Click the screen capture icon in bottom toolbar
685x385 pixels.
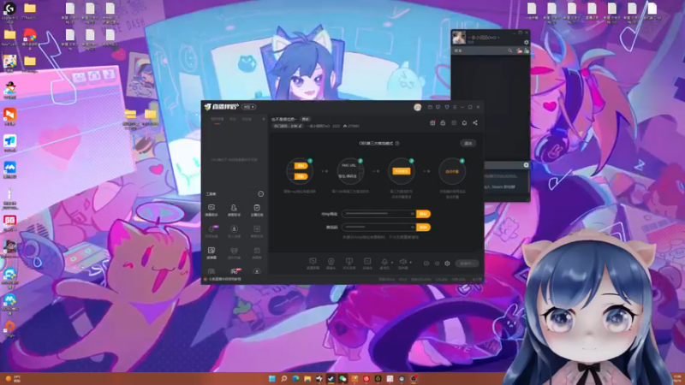(x=313, y=263)
